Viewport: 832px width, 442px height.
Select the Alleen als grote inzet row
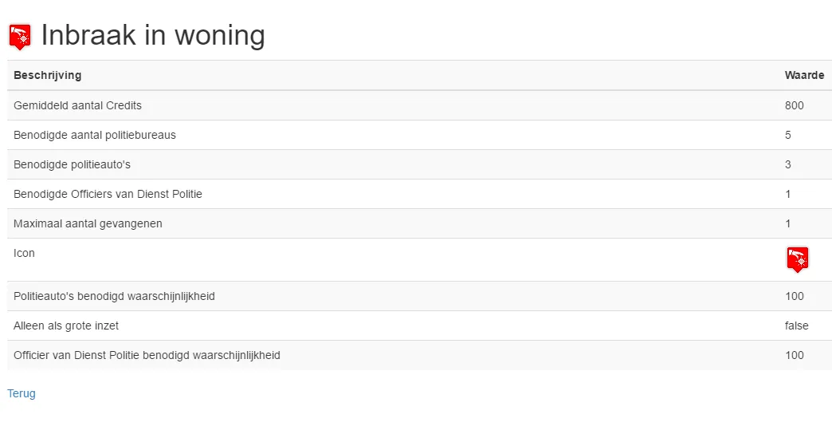(x=419, y=326)
